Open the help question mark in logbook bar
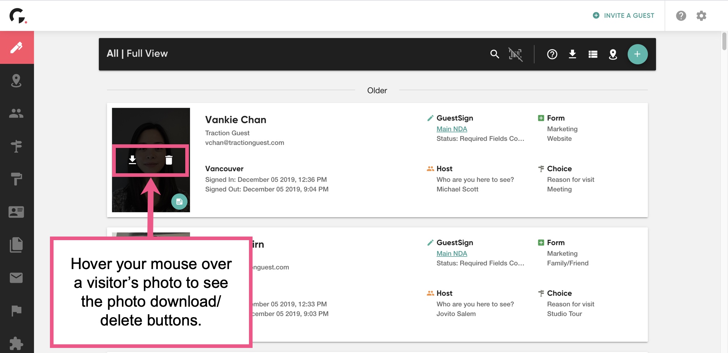 [x=552, y=54]
